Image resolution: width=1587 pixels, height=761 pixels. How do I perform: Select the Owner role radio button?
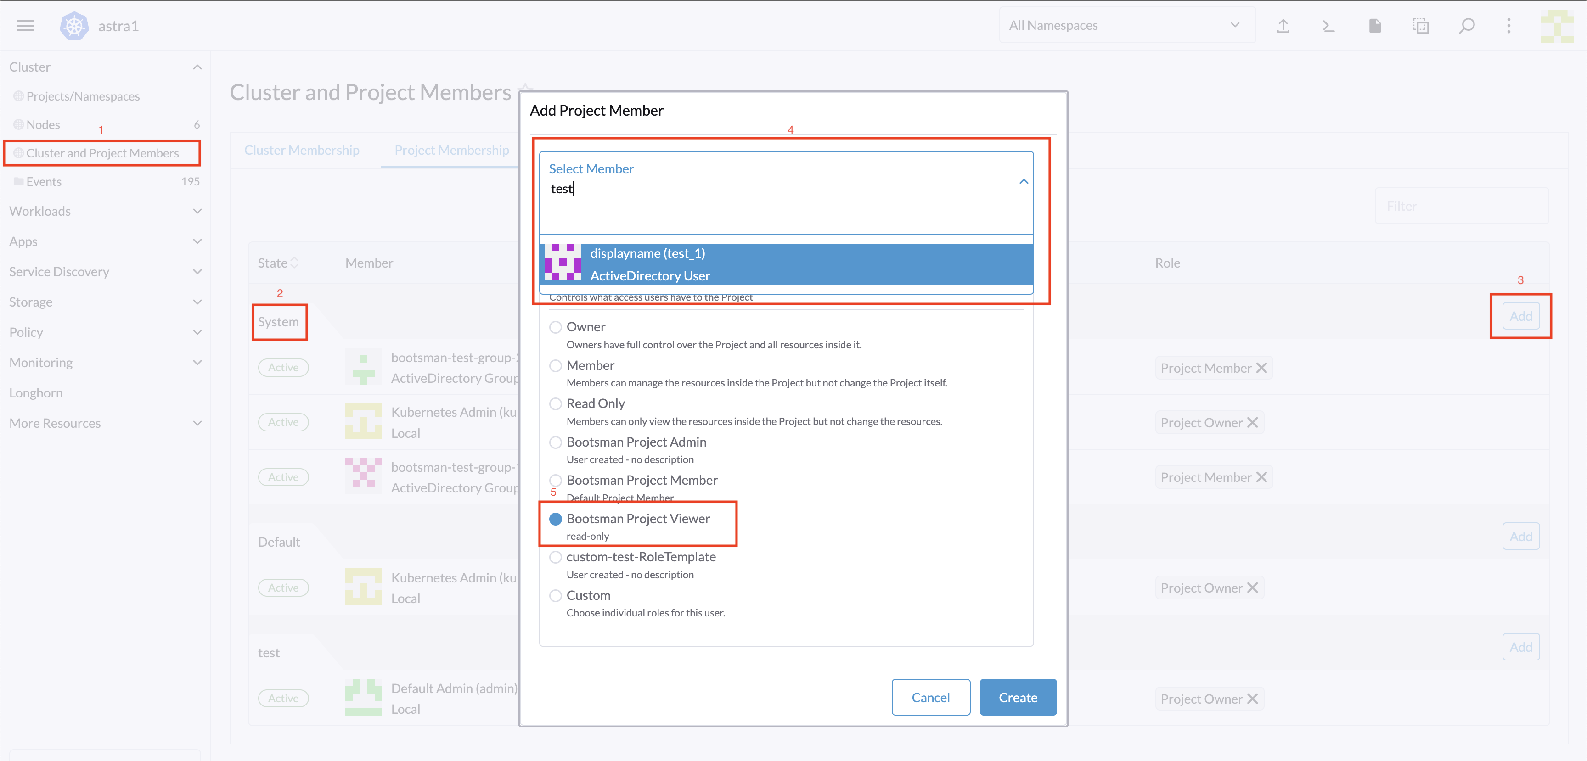coord(555,327)
